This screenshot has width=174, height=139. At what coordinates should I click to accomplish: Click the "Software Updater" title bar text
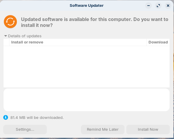point(87,6)
